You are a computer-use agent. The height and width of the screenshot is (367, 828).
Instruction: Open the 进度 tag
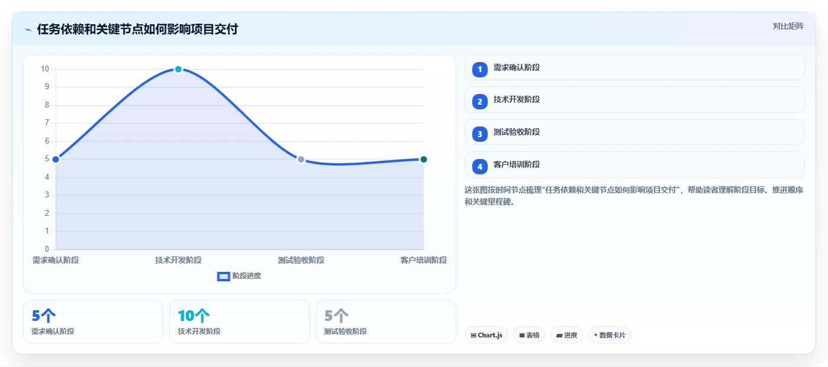pyautogui.click(x=566, y=335)
